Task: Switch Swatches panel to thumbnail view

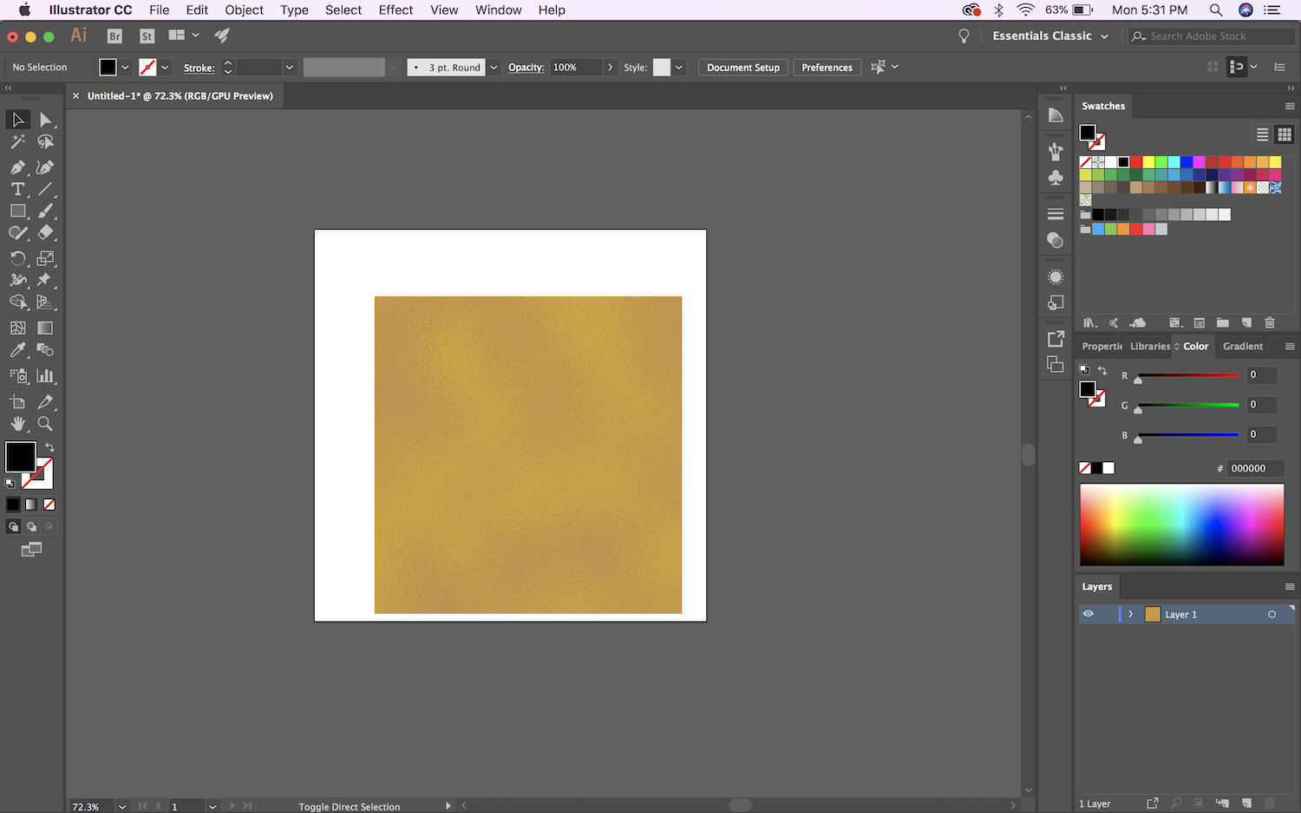Action: click(x=1285, y=134)
